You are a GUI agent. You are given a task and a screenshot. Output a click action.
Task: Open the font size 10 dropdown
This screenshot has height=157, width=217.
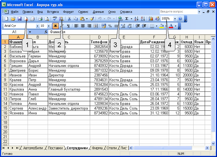tap(49, 26)
